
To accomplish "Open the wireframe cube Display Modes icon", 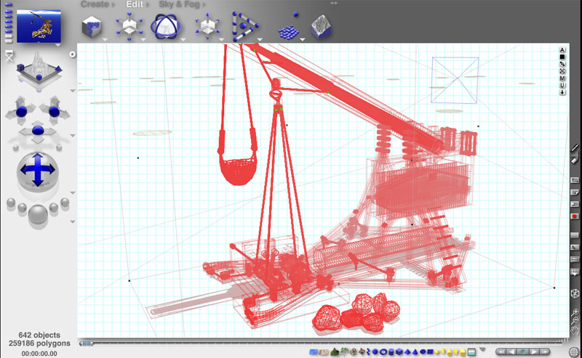I will coord(575,293).
